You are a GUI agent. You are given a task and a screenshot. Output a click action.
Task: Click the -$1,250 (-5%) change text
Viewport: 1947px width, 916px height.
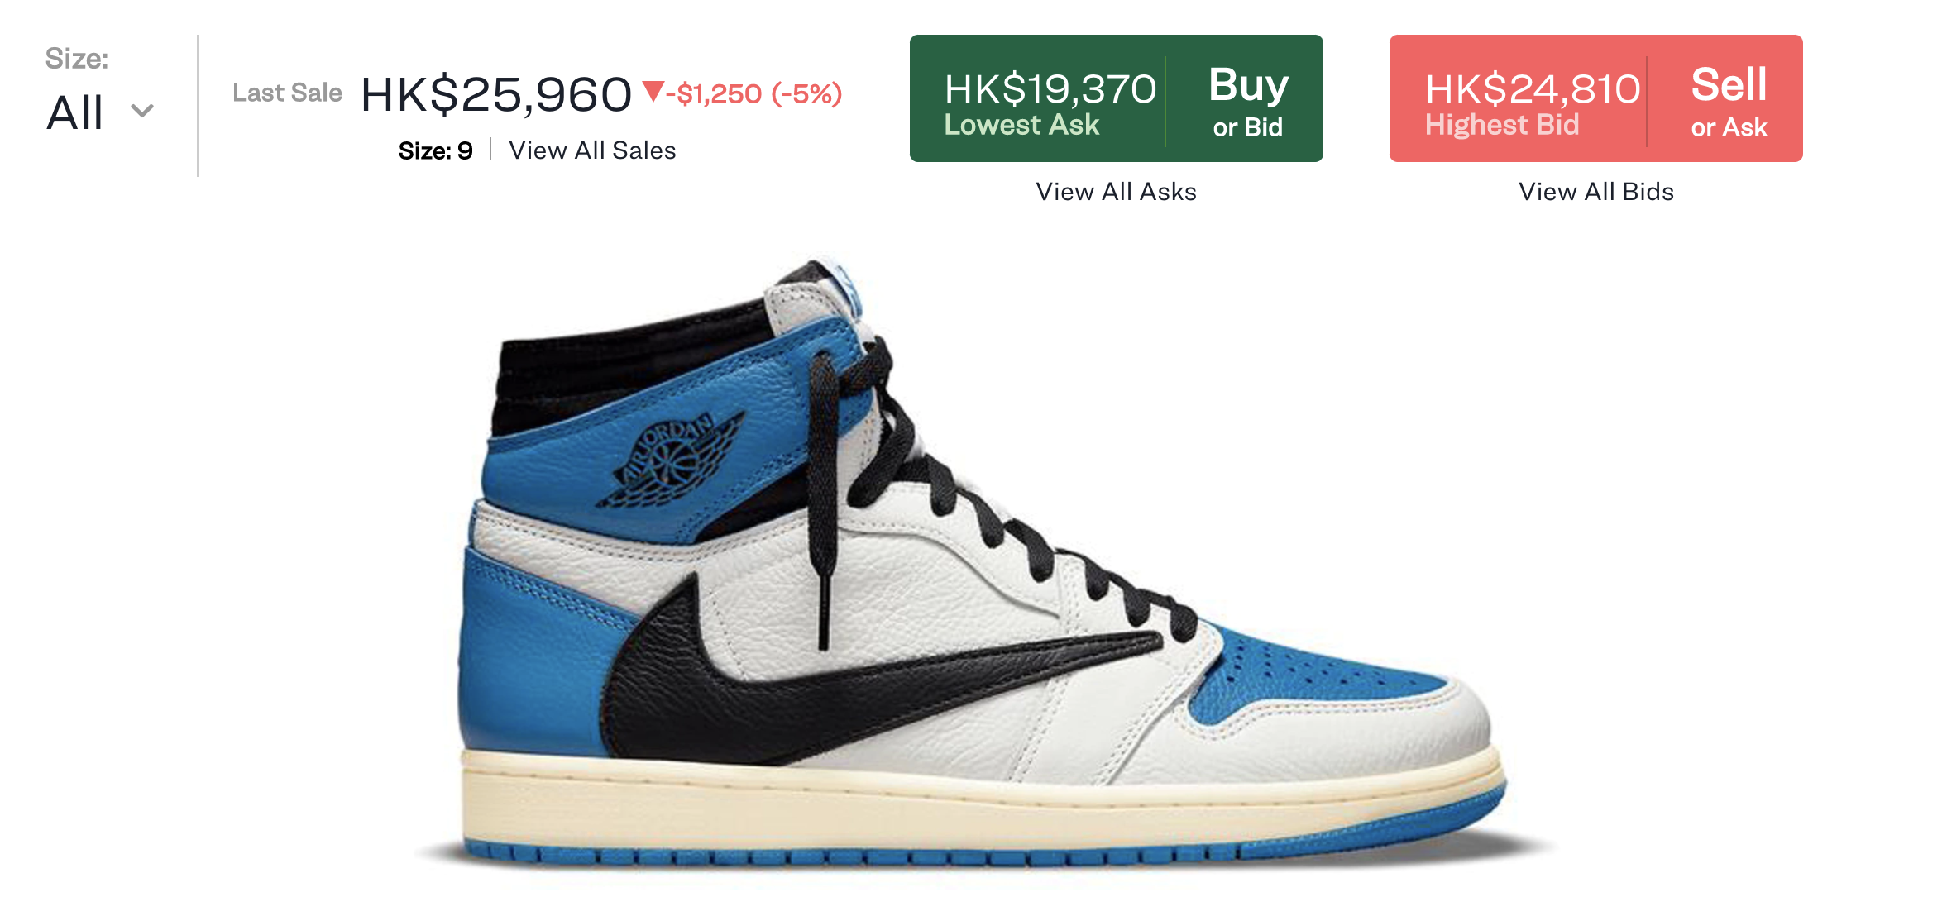click(x=754, y=93)
